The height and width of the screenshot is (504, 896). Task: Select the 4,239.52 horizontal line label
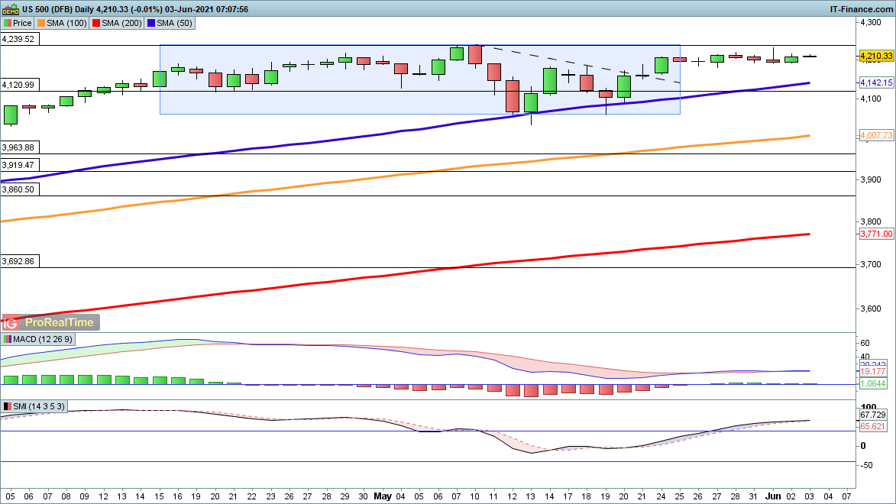(18, 39)
